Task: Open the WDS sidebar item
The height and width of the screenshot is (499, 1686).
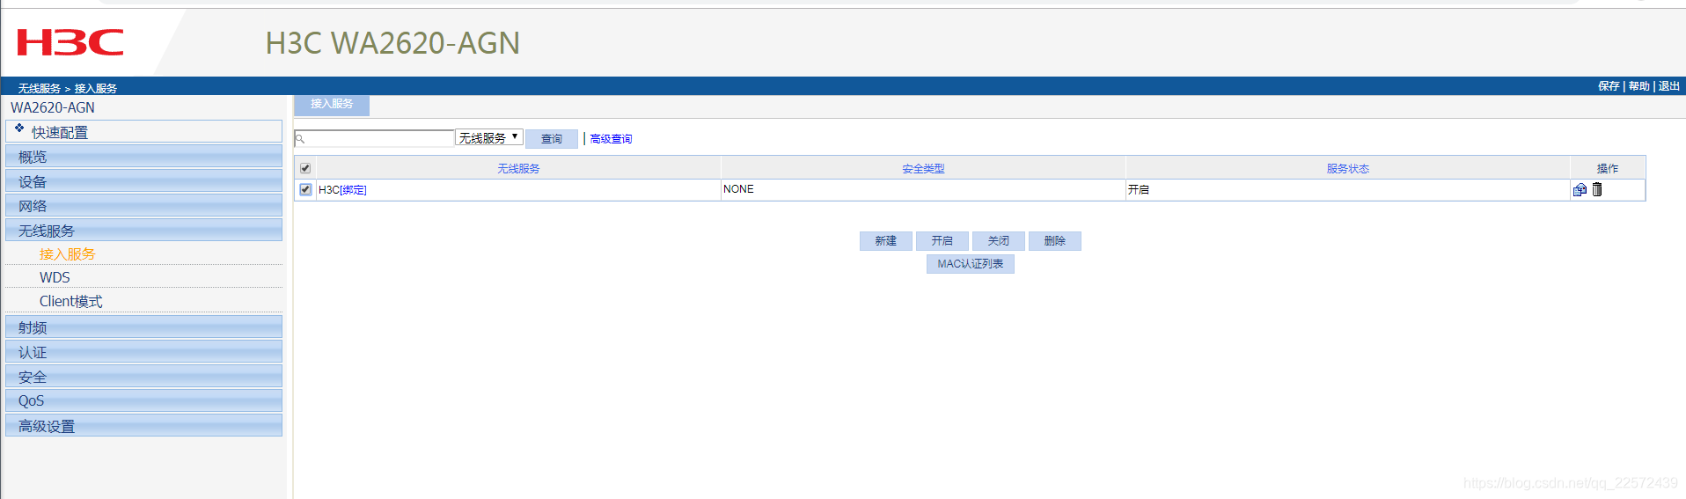Action: pos(55,277)
